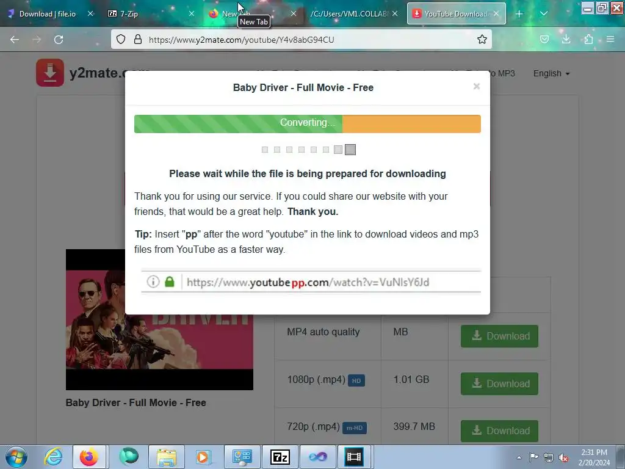The height and width of the screenshot is (469, 625).
Task: Open the Windows Start menu
Action: pyautogui.click(x=16, y=457)
